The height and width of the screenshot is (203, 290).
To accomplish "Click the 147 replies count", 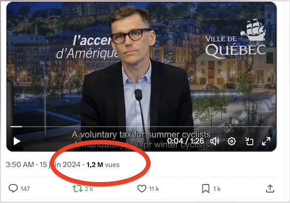I will pos(25,189).
